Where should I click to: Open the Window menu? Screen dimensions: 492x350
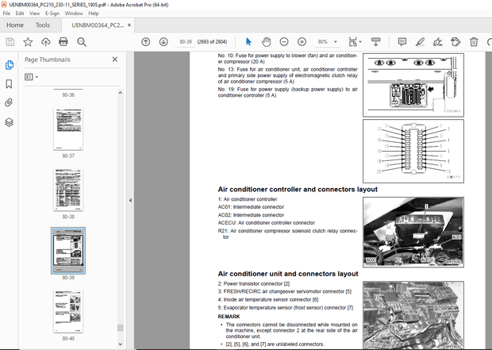tap(74, 13)
